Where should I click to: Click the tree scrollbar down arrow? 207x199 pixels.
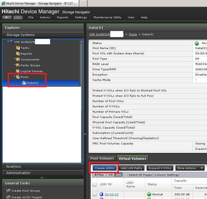[x=82, y=160]
